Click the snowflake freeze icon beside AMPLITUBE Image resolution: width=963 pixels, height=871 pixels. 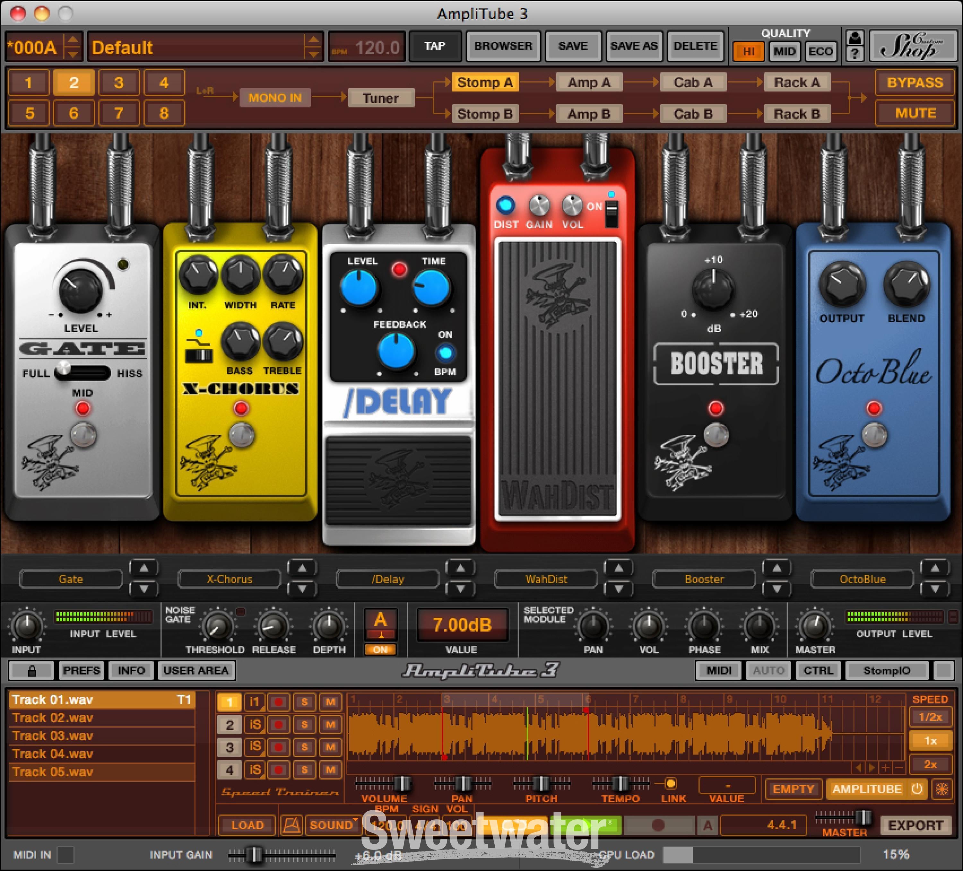942,789
